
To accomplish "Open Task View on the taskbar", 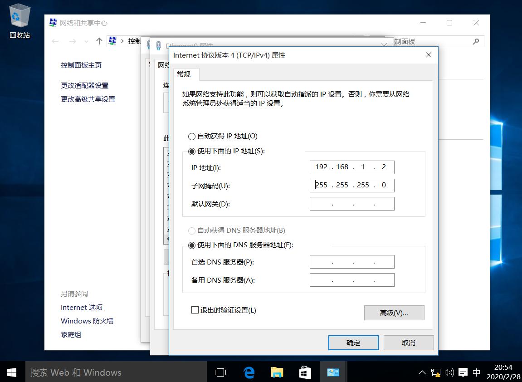I will 220,372.
